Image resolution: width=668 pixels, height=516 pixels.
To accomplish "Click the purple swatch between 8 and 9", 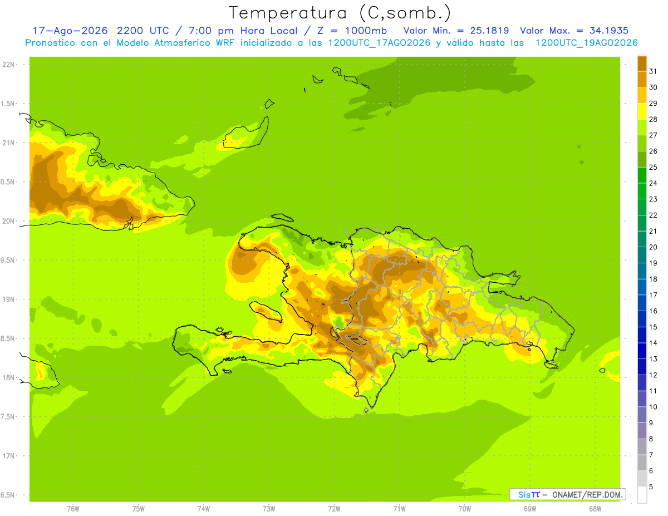I will point(642,431).
